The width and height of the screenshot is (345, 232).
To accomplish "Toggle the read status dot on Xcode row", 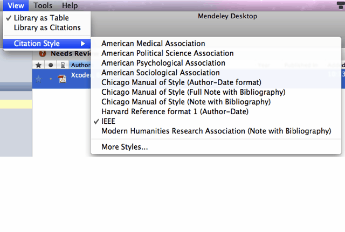I will pos(51,79).
